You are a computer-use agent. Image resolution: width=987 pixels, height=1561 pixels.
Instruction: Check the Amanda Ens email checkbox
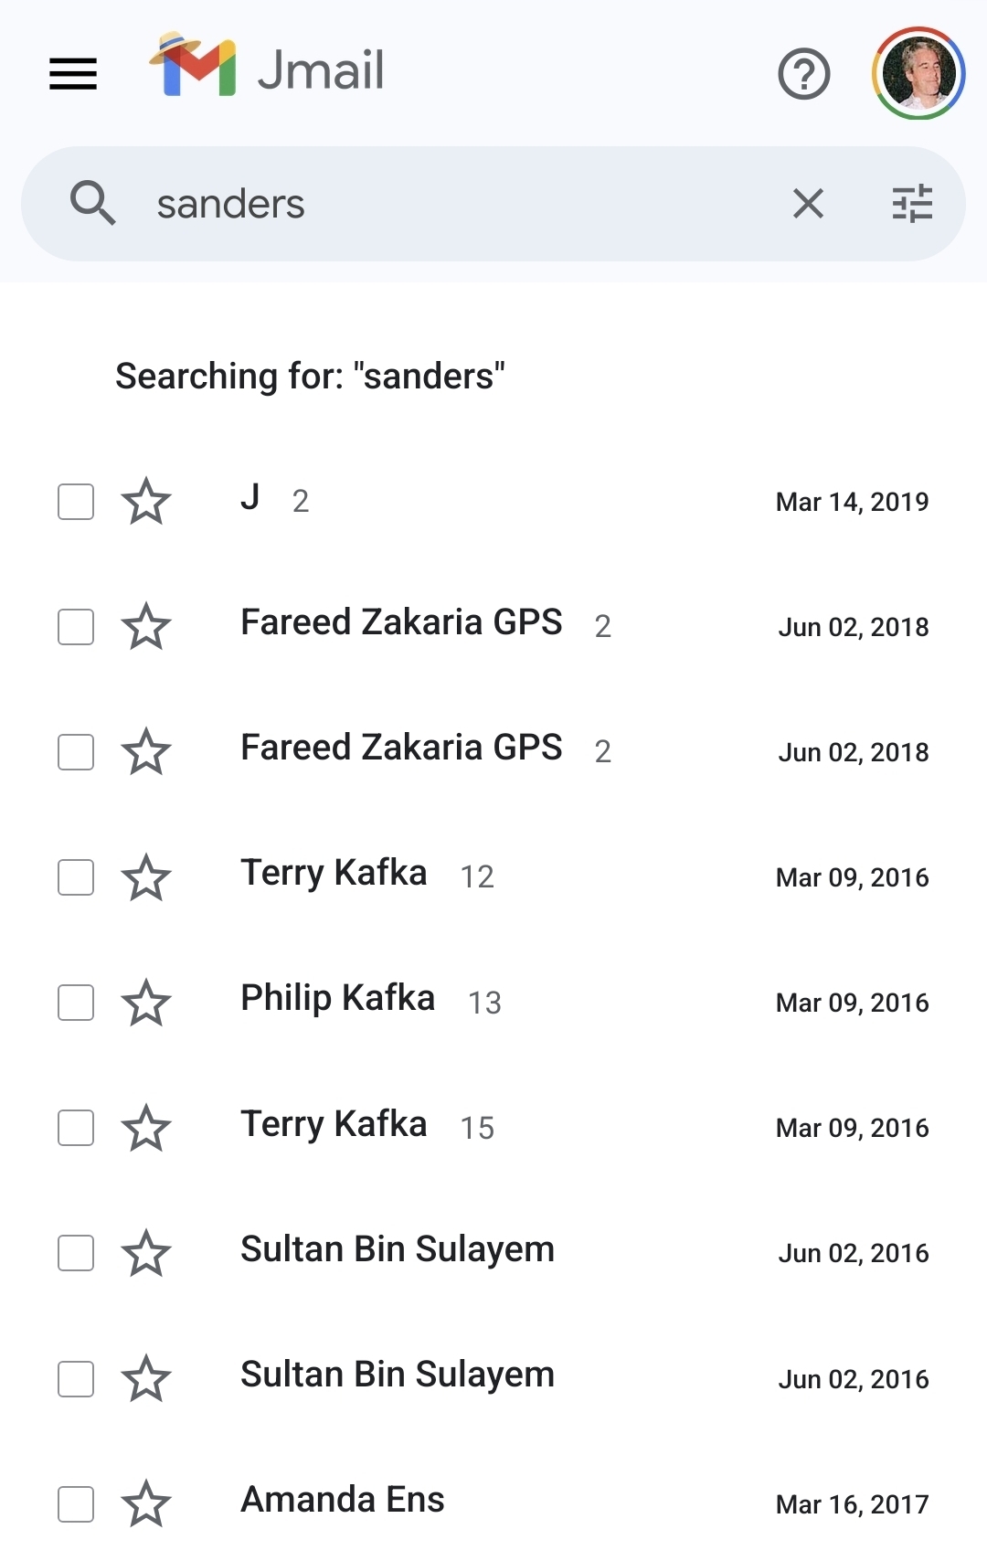76,1503
